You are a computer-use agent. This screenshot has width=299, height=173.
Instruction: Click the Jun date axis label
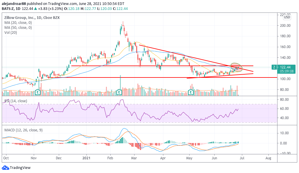[x=214, y=158]
